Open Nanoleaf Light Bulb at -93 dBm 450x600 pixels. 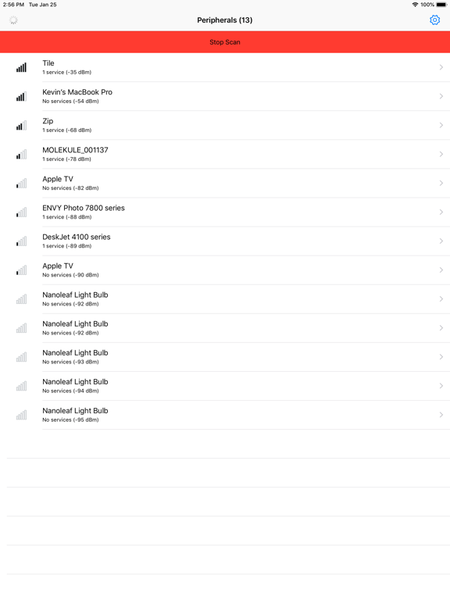click(x=225, y=357)
